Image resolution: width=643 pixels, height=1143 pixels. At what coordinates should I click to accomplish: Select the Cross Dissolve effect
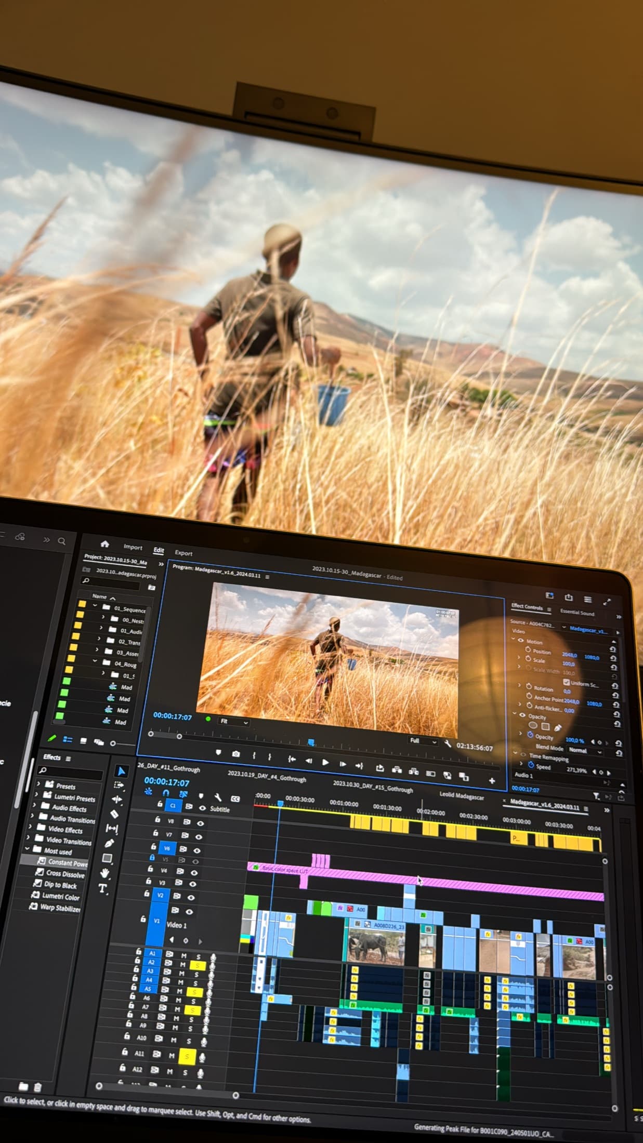point(60,873)
